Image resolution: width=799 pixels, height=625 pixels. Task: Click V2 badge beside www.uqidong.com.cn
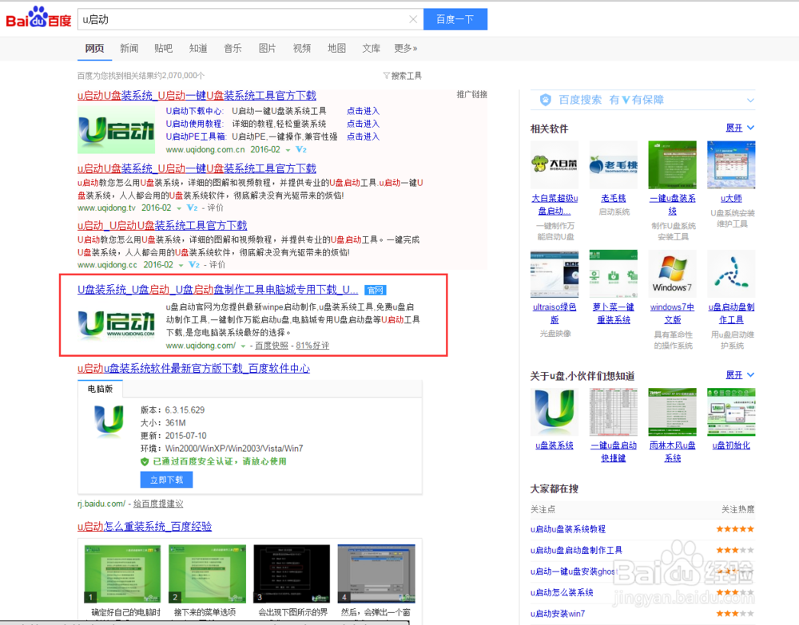(301, 149)
